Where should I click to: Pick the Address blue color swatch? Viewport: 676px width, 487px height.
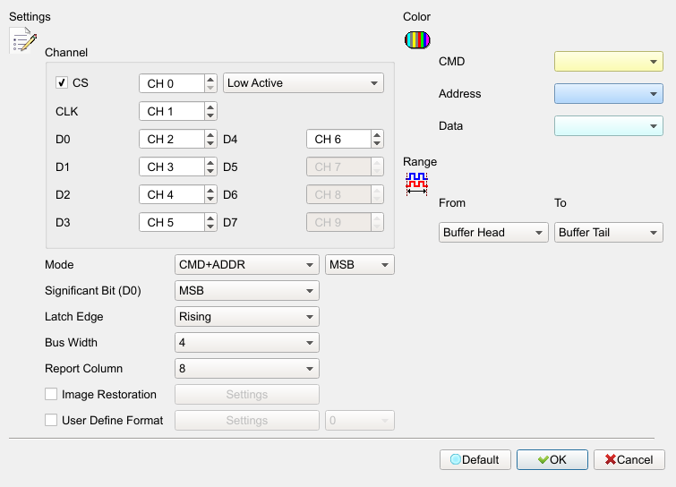click(608, 93)
